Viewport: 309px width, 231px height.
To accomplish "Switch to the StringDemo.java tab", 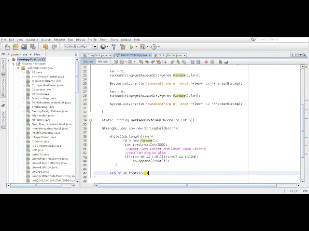I will [170, 55].
